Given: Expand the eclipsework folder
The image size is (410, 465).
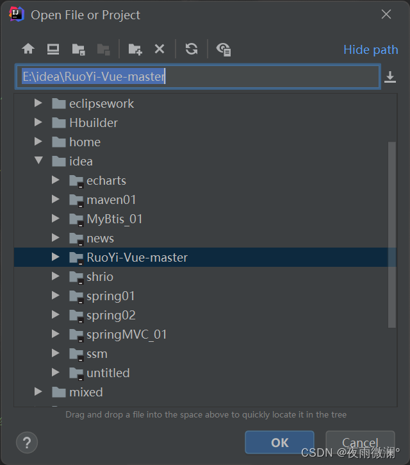Looking at the screenshot, I should click(x=39, y=103).
